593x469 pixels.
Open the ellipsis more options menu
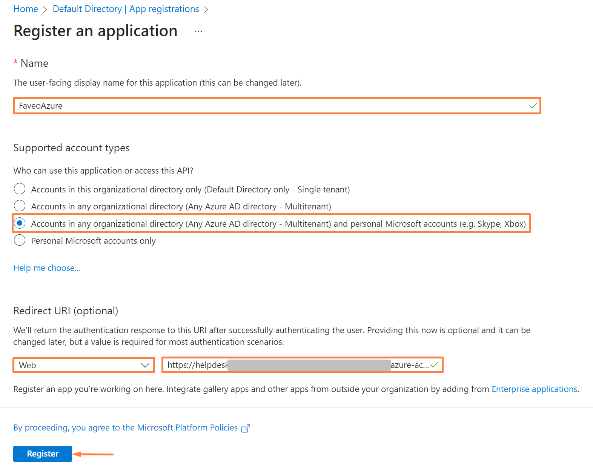click(x=198, y=32)
